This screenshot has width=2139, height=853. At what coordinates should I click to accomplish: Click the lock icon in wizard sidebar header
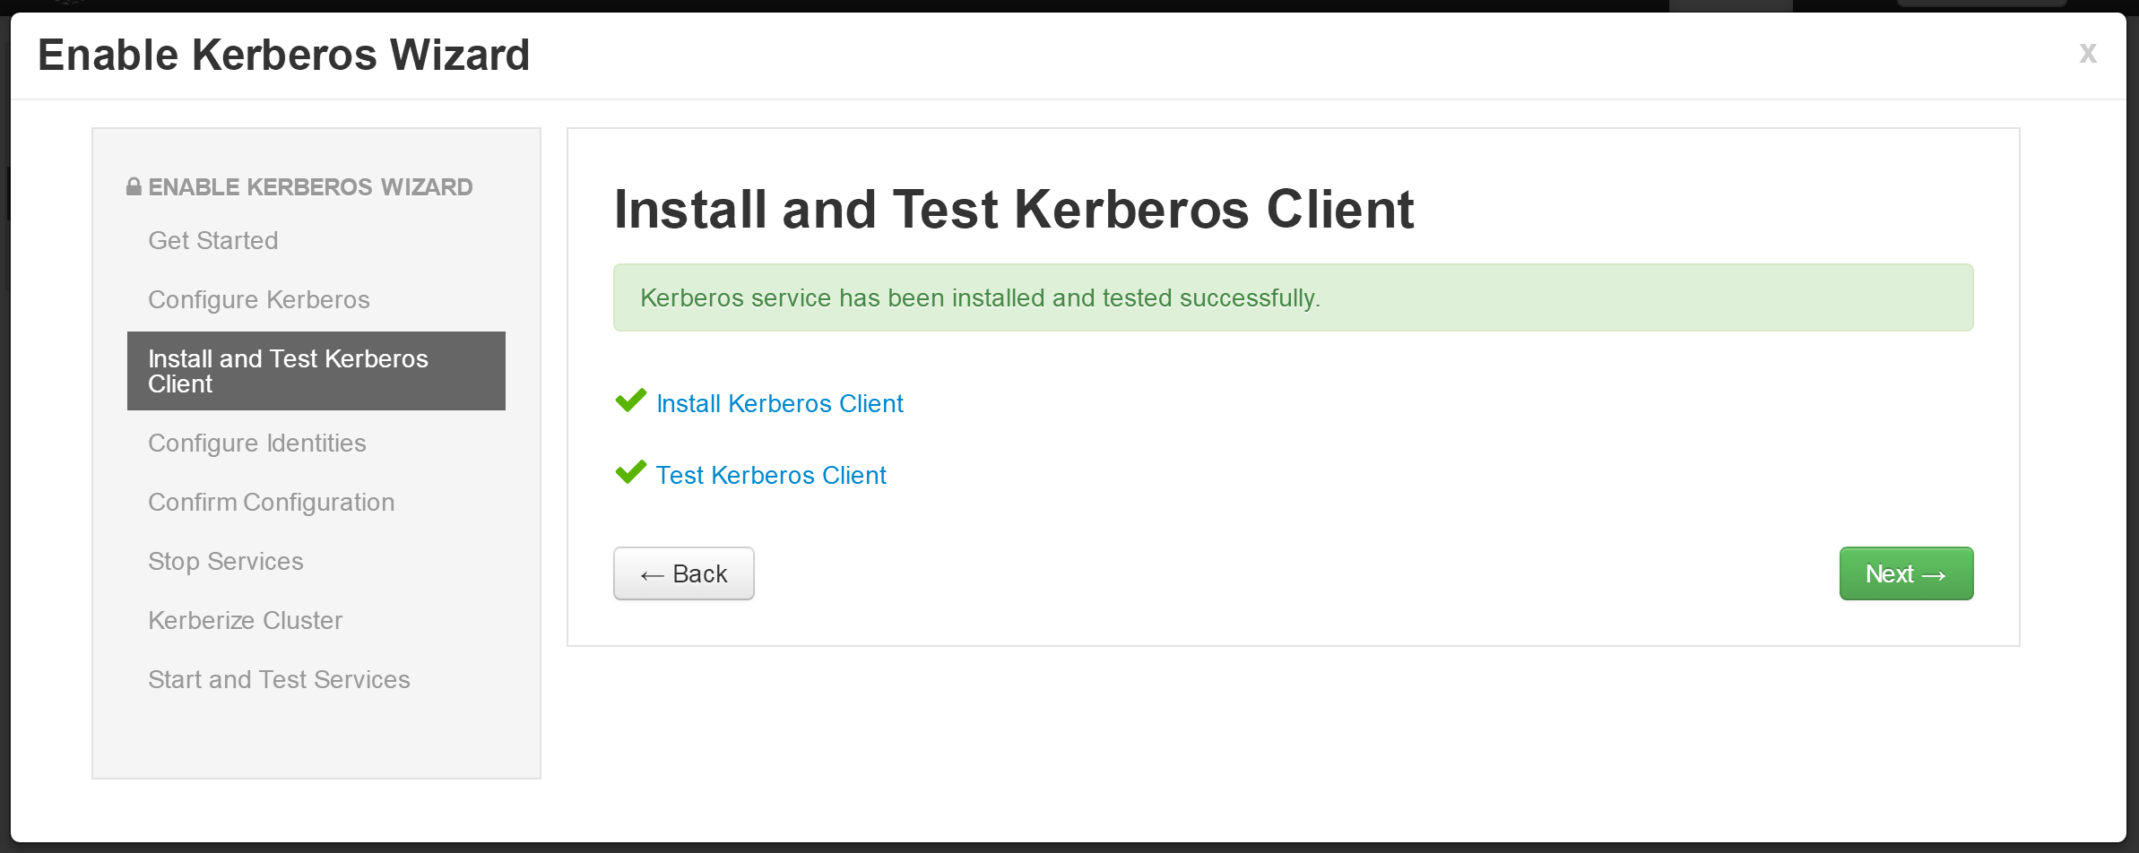tap(134, 186)
